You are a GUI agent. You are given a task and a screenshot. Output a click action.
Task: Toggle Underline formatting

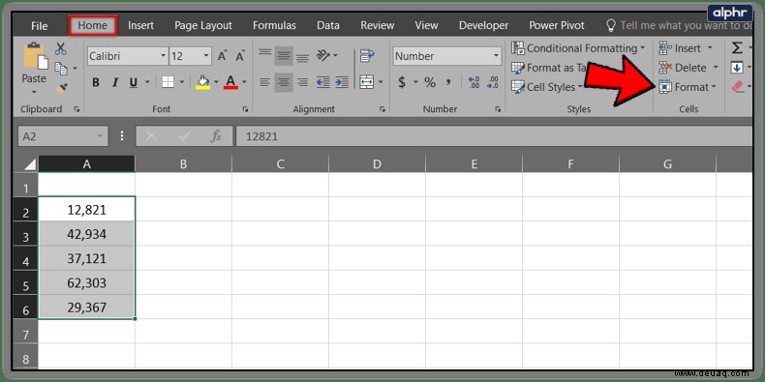pos(134,83)
